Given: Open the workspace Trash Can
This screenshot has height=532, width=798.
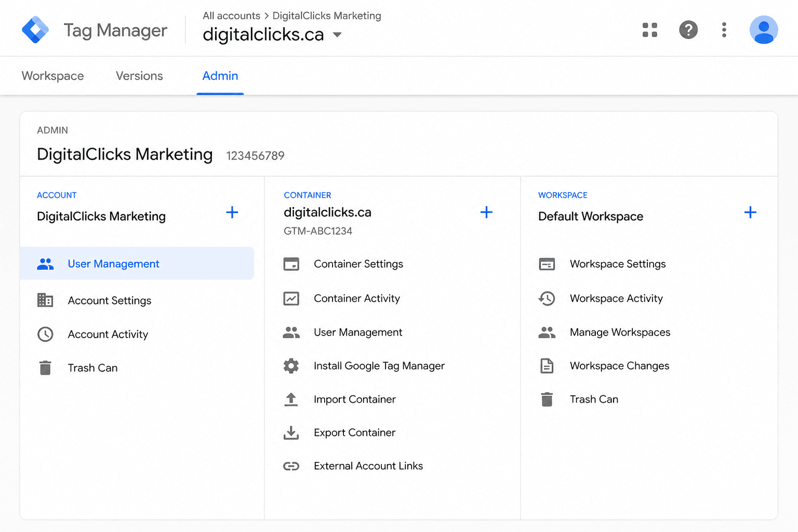Looking at the screenshot, I should (x=594, y=399).
